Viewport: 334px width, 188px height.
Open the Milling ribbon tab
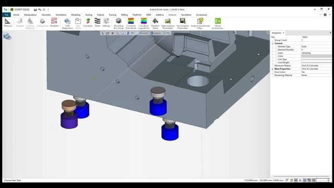(124, 15)
